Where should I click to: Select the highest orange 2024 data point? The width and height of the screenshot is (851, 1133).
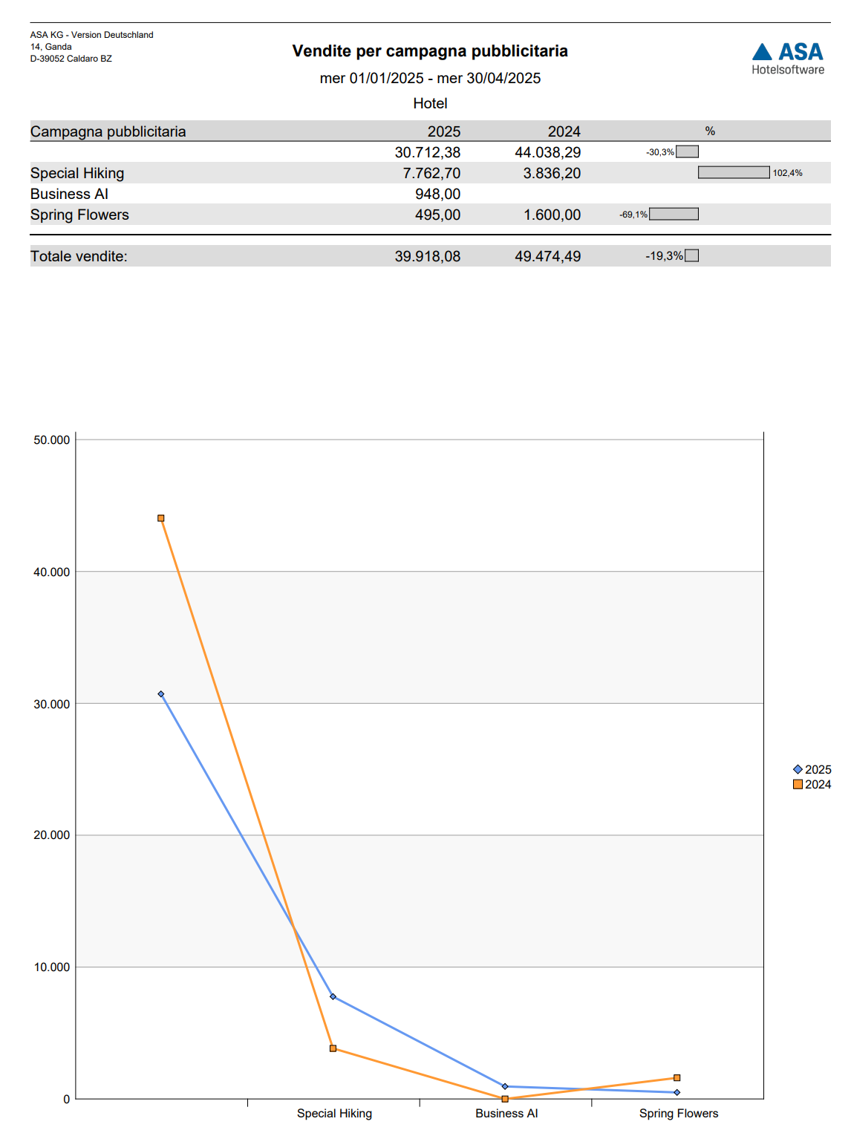pos(161,518)
